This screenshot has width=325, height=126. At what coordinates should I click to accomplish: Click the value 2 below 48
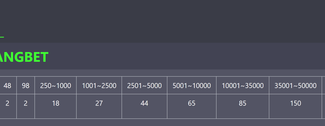pyautogui.click(x=7, y=106)
